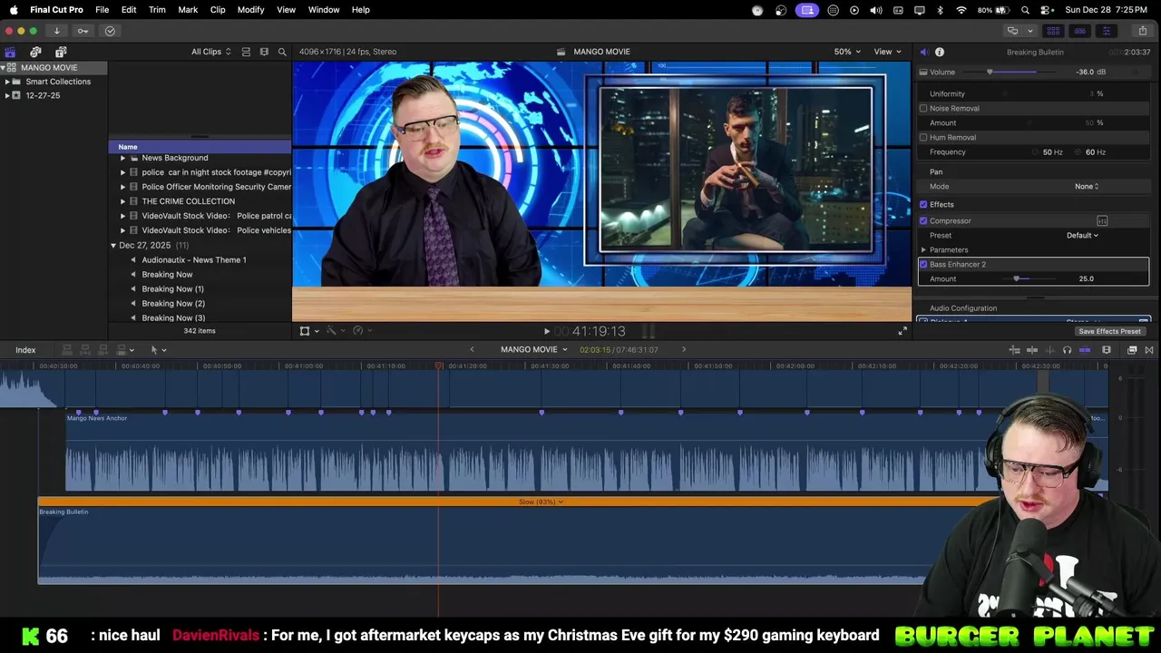
Task: Enable the Noise Removal checkbox
Action: coord(923,108)
